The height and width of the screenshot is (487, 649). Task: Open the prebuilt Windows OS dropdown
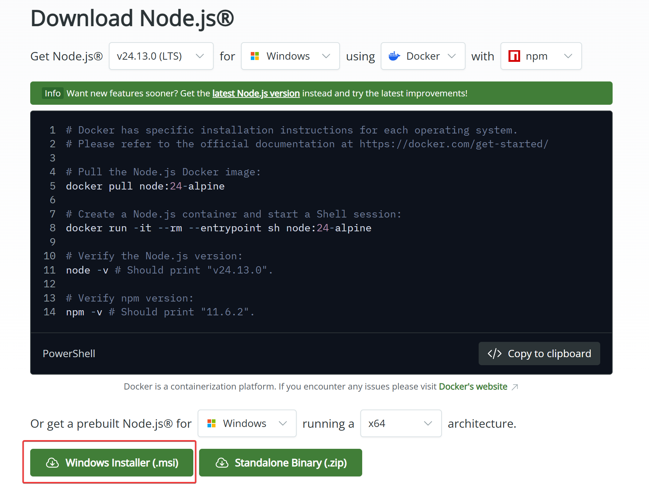(x=247, y=423)
